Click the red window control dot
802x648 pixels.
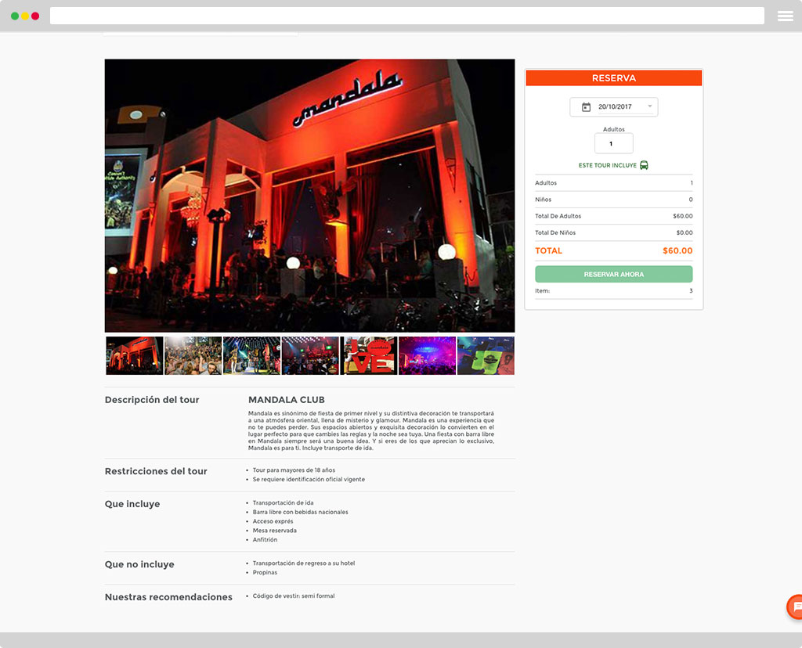(35, 16)
